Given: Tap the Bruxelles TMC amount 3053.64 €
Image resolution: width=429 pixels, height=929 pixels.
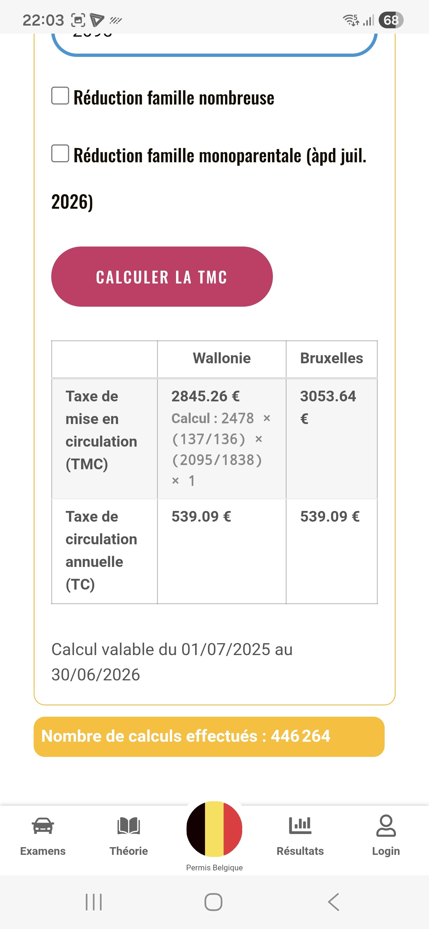Looking at the screenshot, I should (328, 396).
